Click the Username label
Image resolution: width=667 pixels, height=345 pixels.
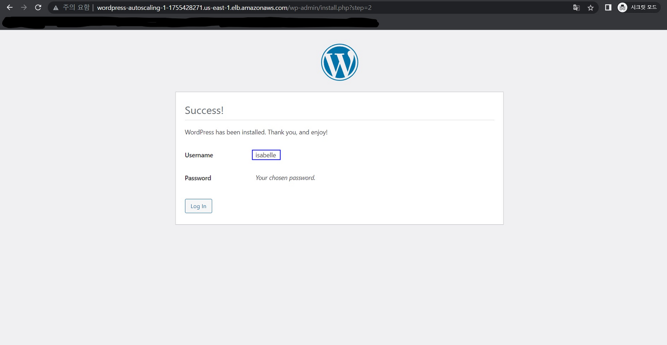click(199, 155)
